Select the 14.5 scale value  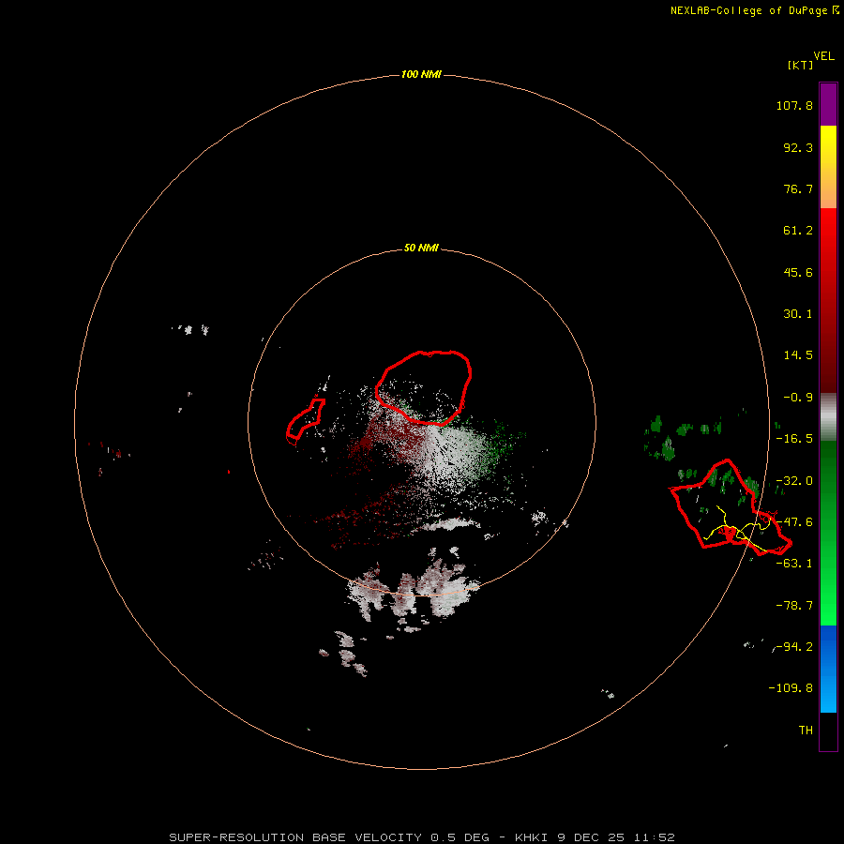click(798, 355)
